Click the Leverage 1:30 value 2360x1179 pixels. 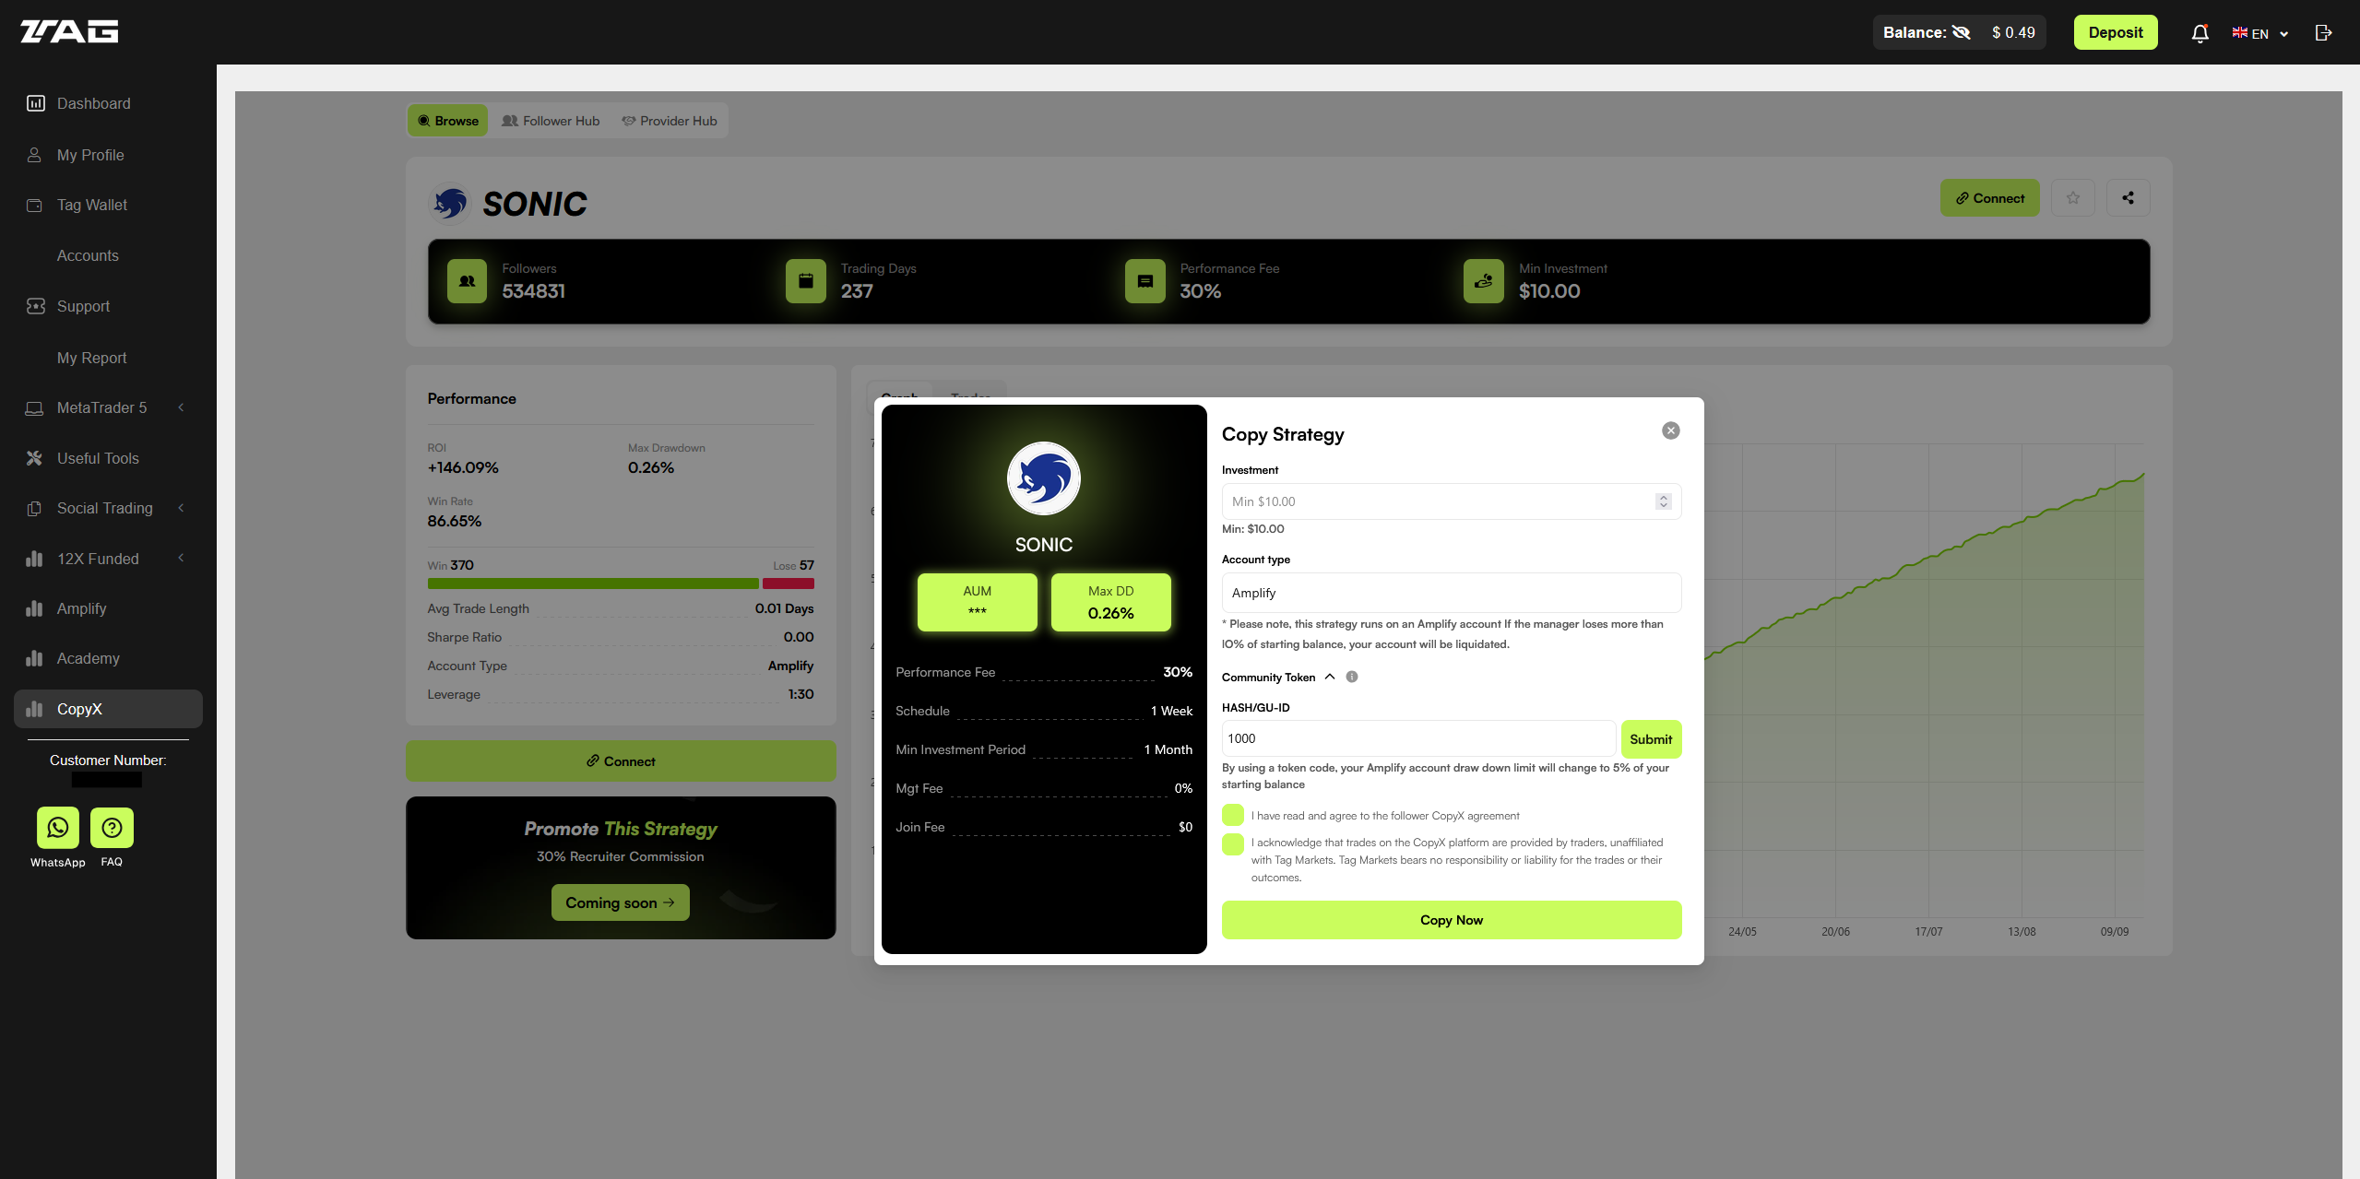pyautogui.click(x=800, y=694)
